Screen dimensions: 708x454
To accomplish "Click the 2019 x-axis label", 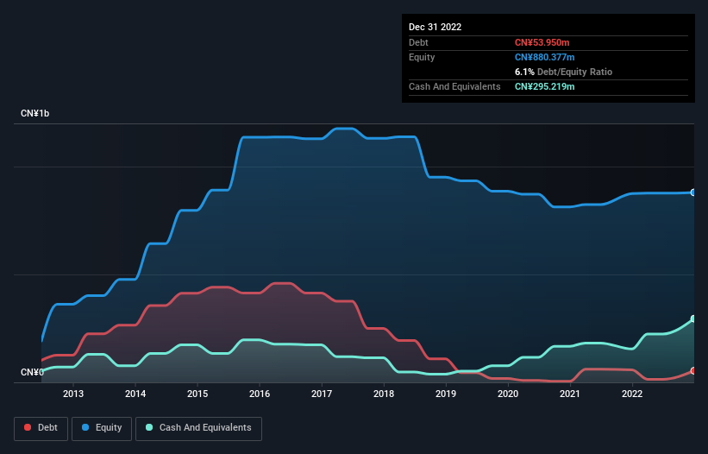I will coord(446,394).
